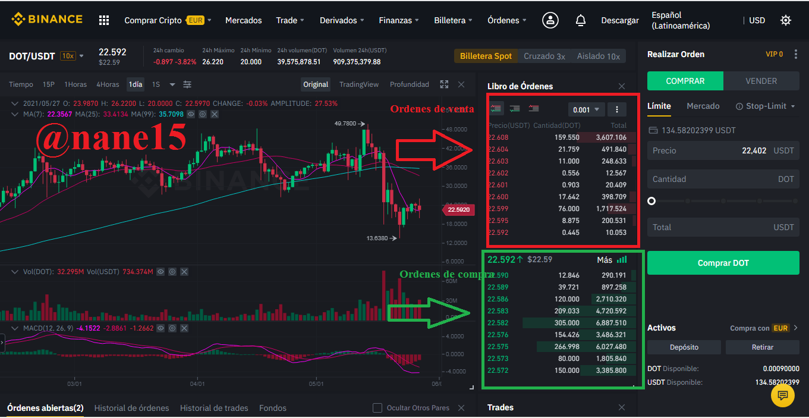The height and width of the screenshot is (418, 809).
Task: Open the support chat bubble
Action: pos(782,395)
